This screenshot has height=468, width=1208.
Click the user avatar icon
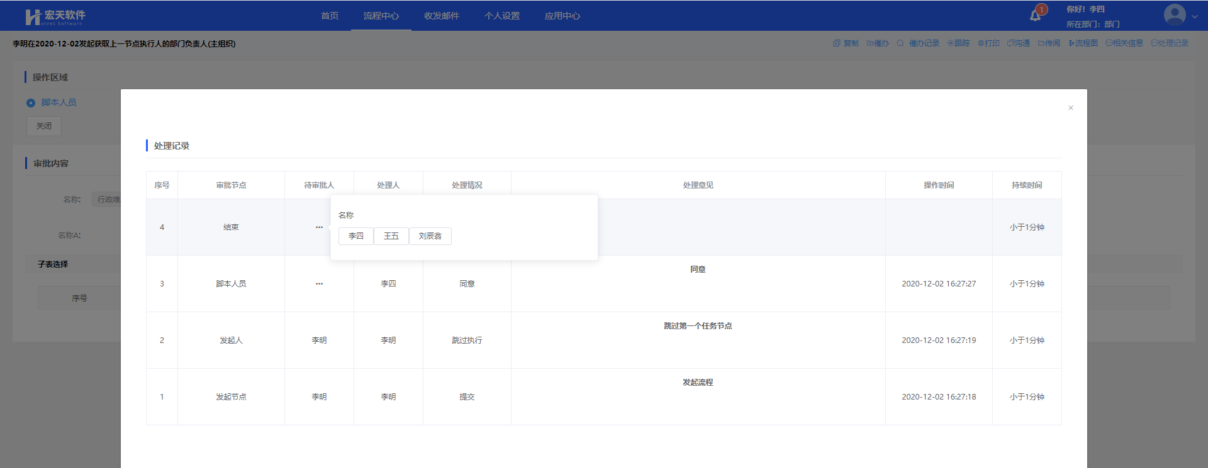click(1174, 15)
